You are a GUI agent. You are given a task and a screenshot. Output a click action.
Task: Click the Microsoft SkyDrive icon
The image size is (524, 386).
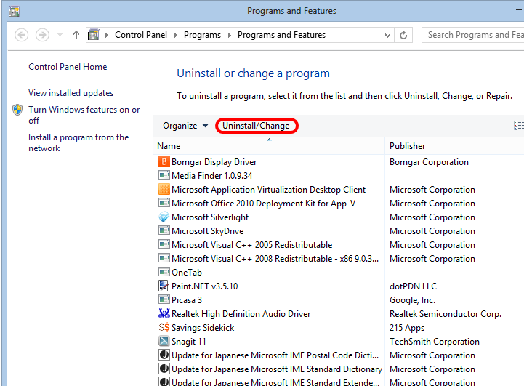click(164, 231)
